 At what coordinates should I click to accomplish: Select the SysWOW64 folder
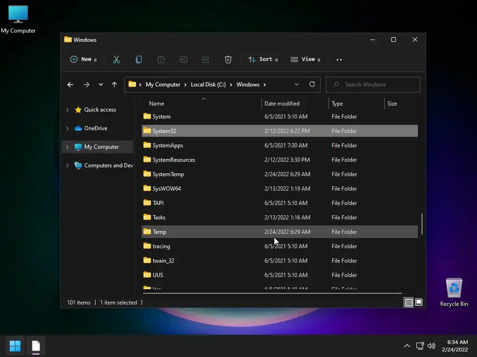click(279, 189)
